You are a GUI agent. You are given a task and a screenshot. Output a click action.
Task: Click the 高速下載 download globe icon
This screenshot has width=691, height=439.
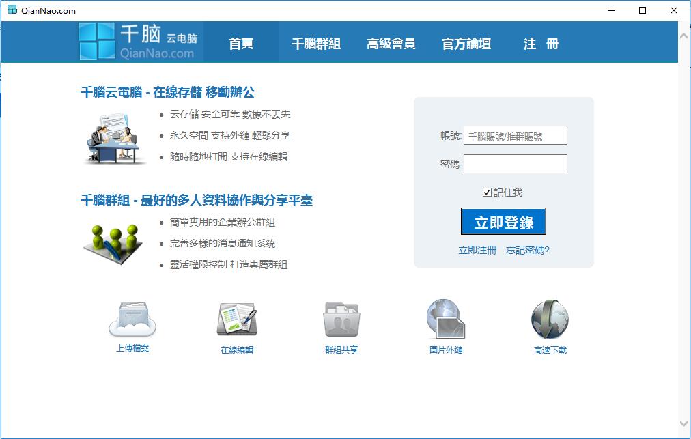pyautogui.click(x=550, y=320)
